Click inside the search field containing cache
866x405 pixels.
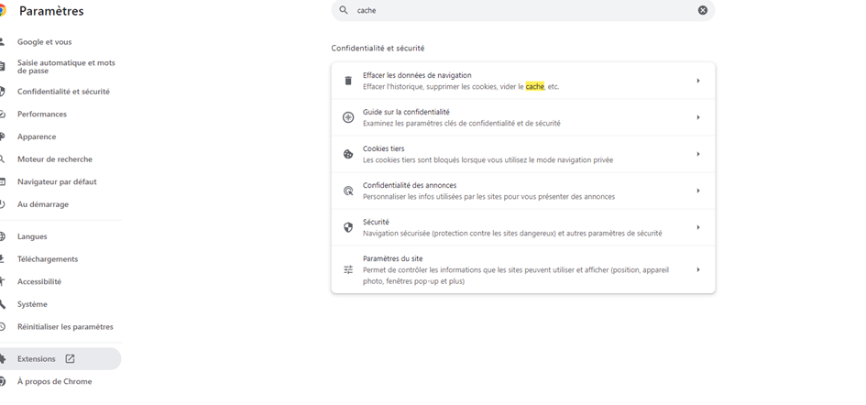pos(513,10)
